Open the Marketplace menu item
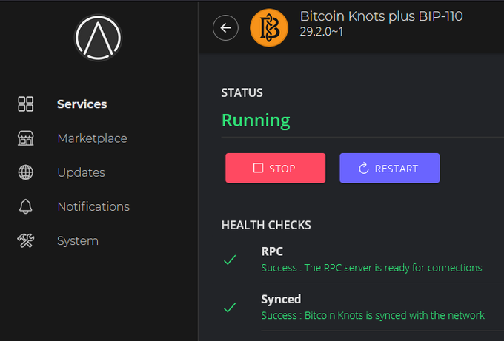 92,138
